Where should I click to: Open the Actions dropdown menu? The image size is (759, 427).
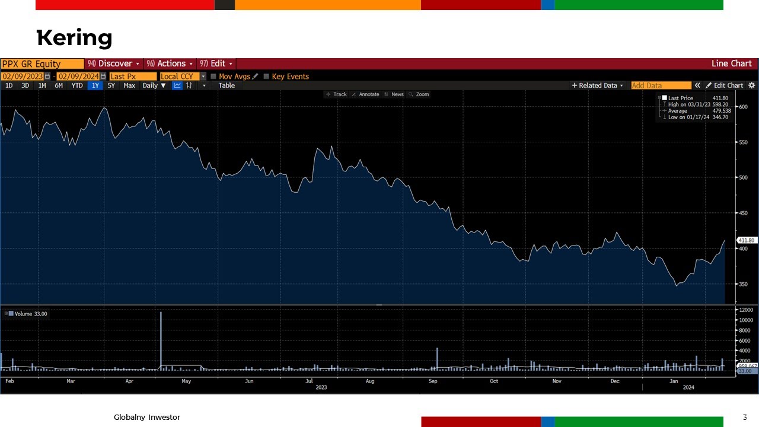point(170,63)
